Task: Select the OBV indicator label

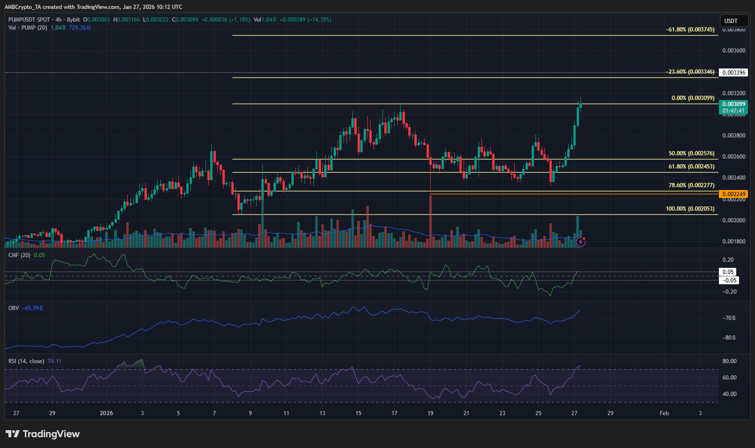Action: (x=14, y=308)
